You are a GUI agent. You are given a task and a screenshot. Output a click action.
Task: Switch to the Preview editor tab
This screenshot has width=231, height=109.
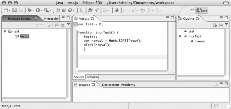(92, 77)
